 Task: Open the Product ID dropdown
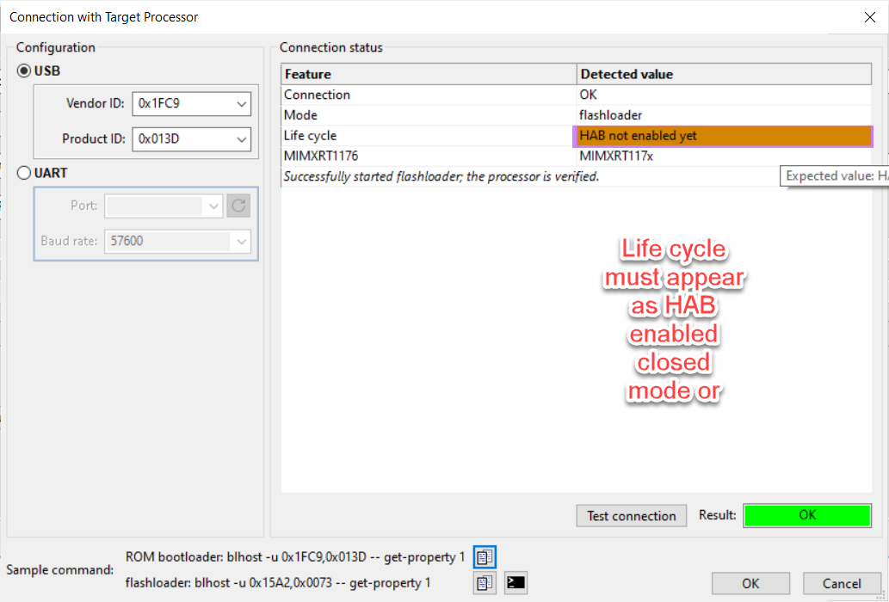point(244,138)
